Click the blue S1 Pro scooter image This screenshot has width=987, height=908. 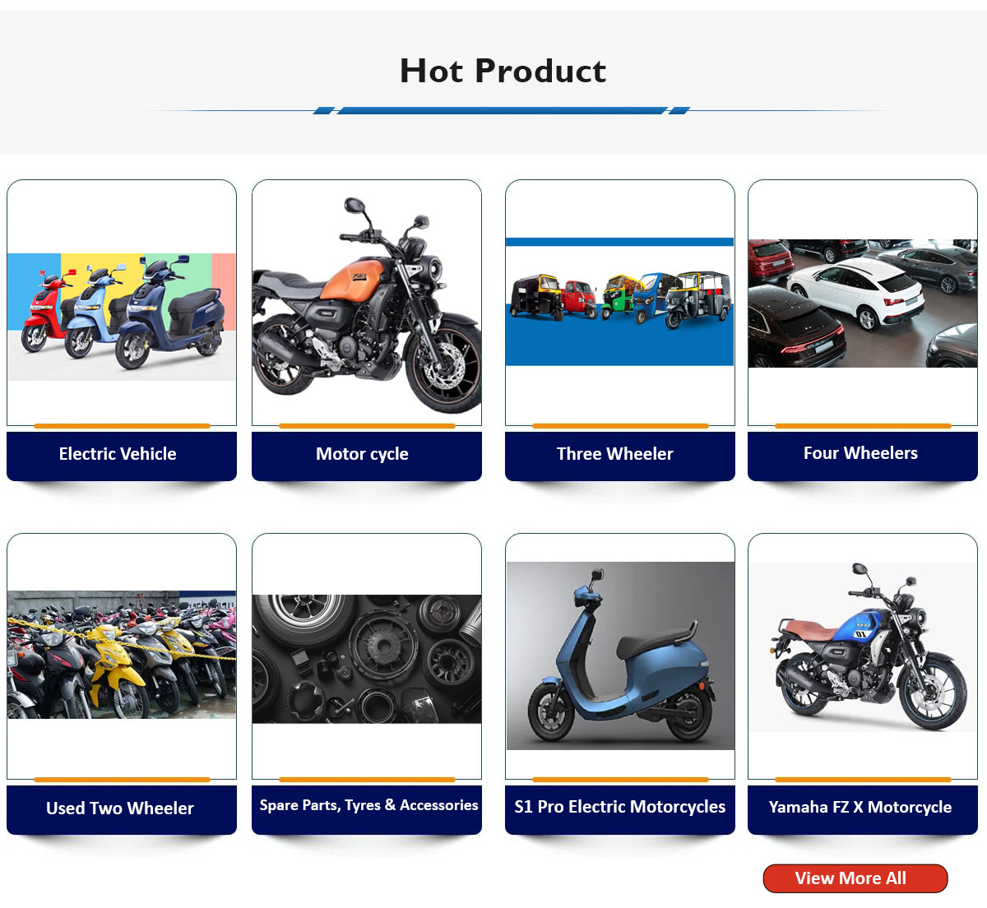[620, 656]
